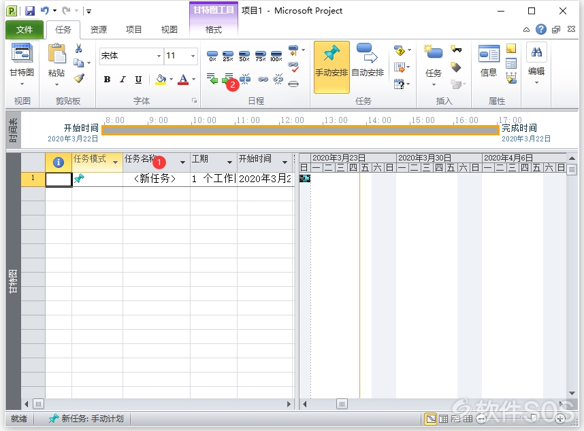Unlink tasks with the broken chain icon

point(278,79)
